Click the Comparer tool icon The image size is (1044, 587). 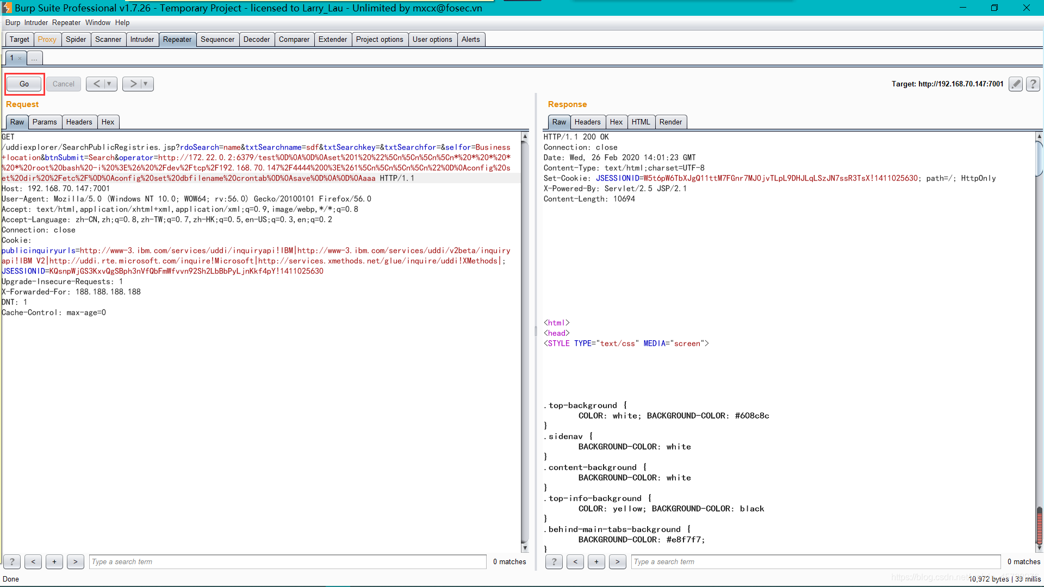click(x=293, y=39)
